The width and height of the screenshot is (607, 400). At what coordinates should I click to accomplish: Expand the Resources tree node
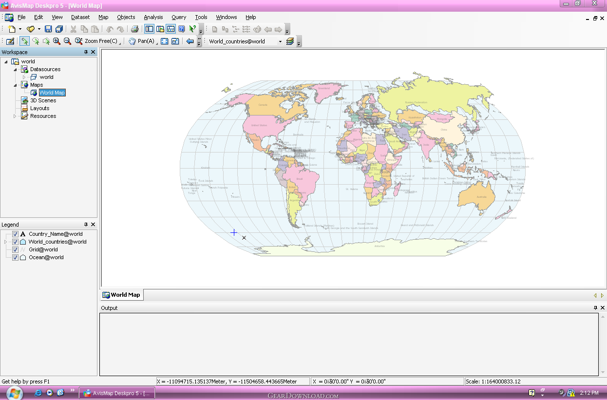[15, 116]
